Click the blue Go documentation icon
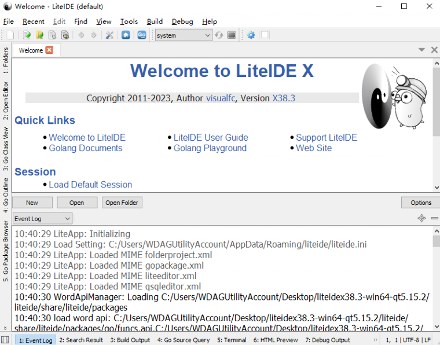Viewport: 440px width, 345px height. 142,35
